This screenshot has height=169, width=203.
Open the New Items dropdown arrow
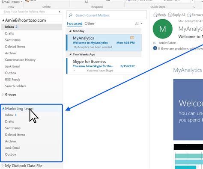(21, 2)
